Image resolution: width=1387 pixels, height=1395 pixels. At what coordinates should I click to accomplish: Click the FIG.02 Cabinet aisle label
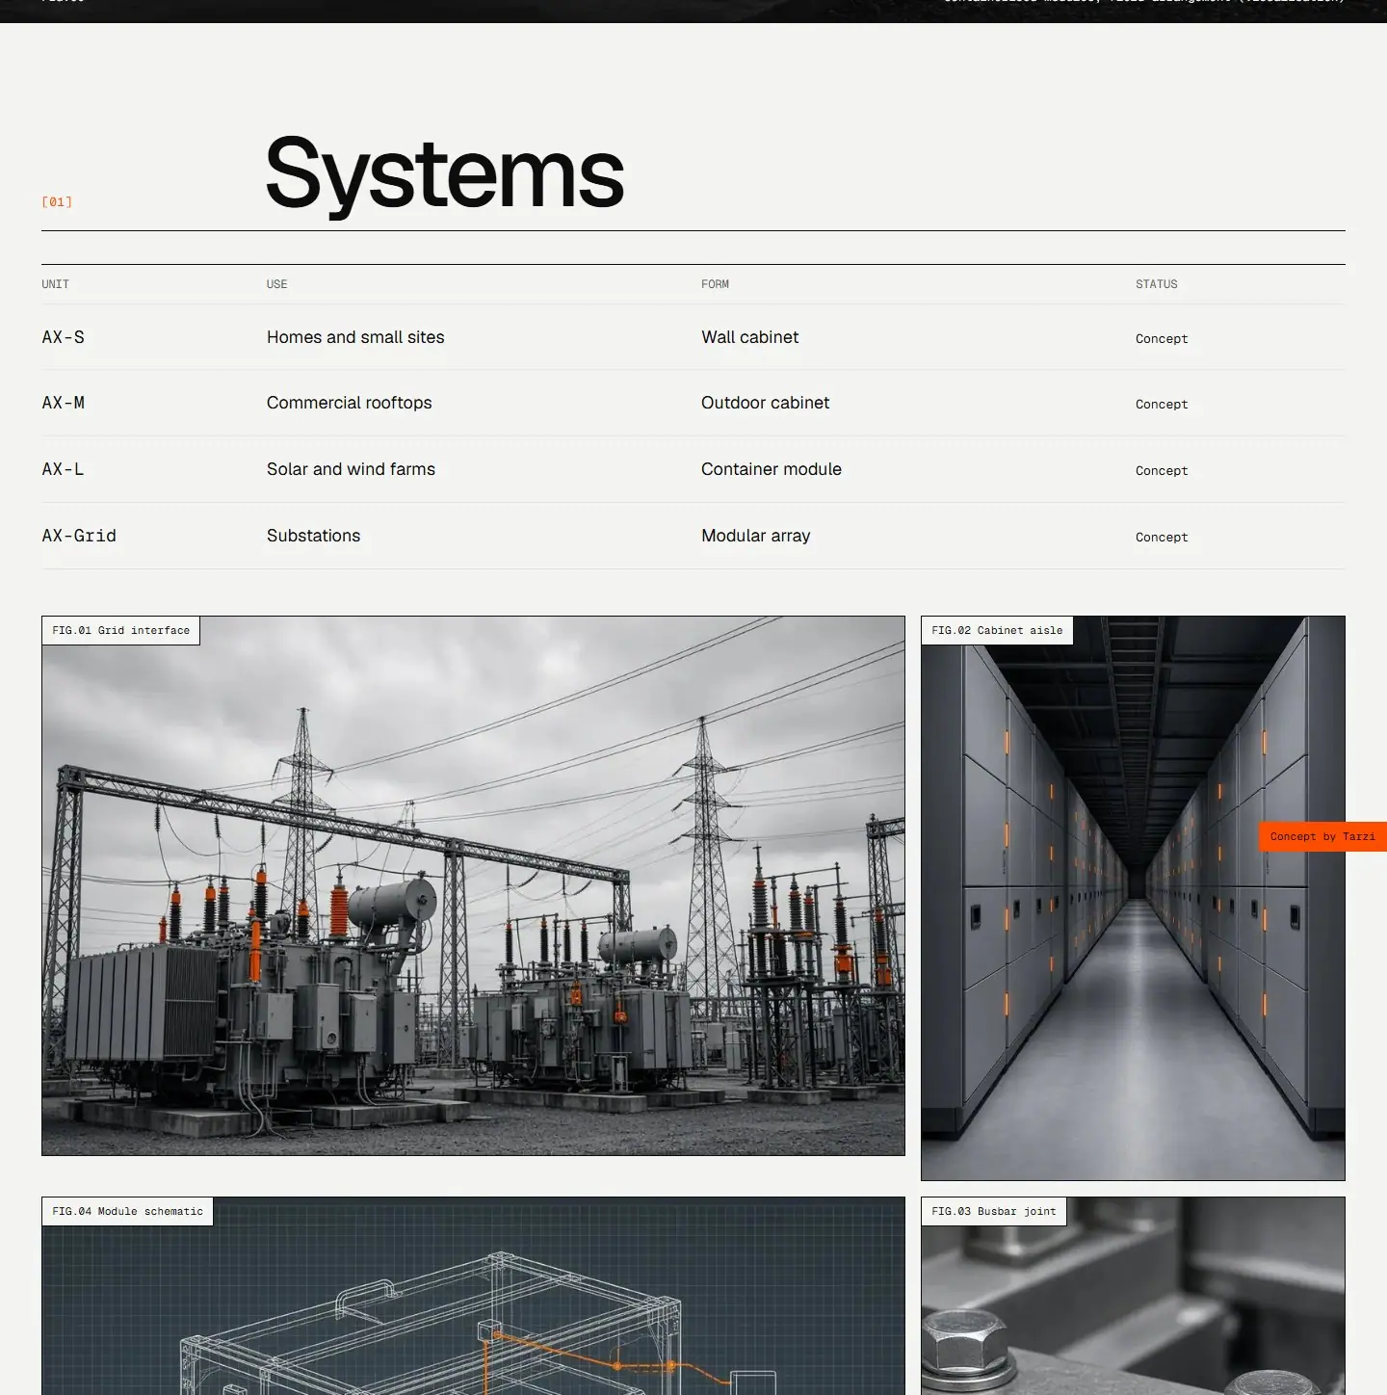coord(997,630)
